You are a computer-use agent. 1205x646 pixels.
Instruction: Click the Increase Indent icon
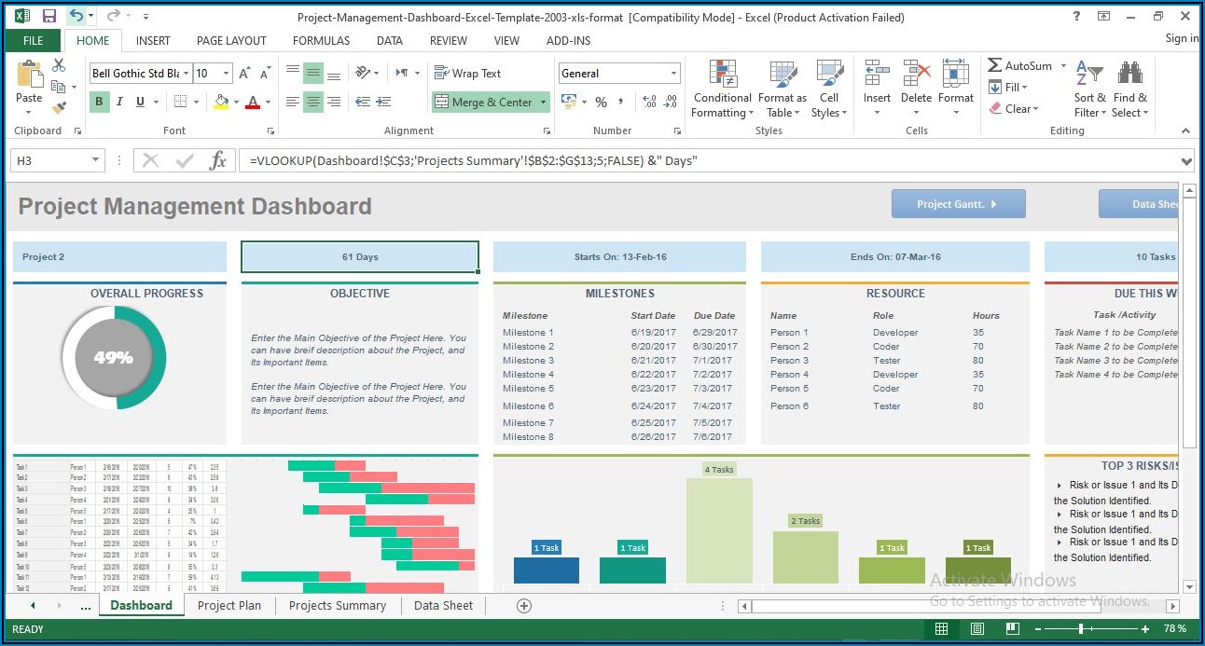[381, 103]
